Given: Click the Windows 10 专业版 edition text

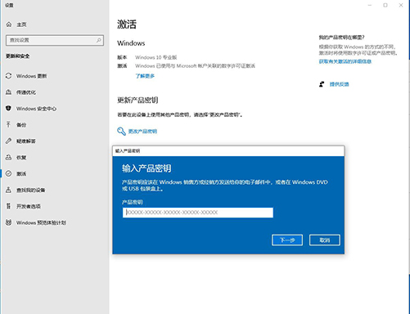Looking at the screenshot, I should [156, 57].
